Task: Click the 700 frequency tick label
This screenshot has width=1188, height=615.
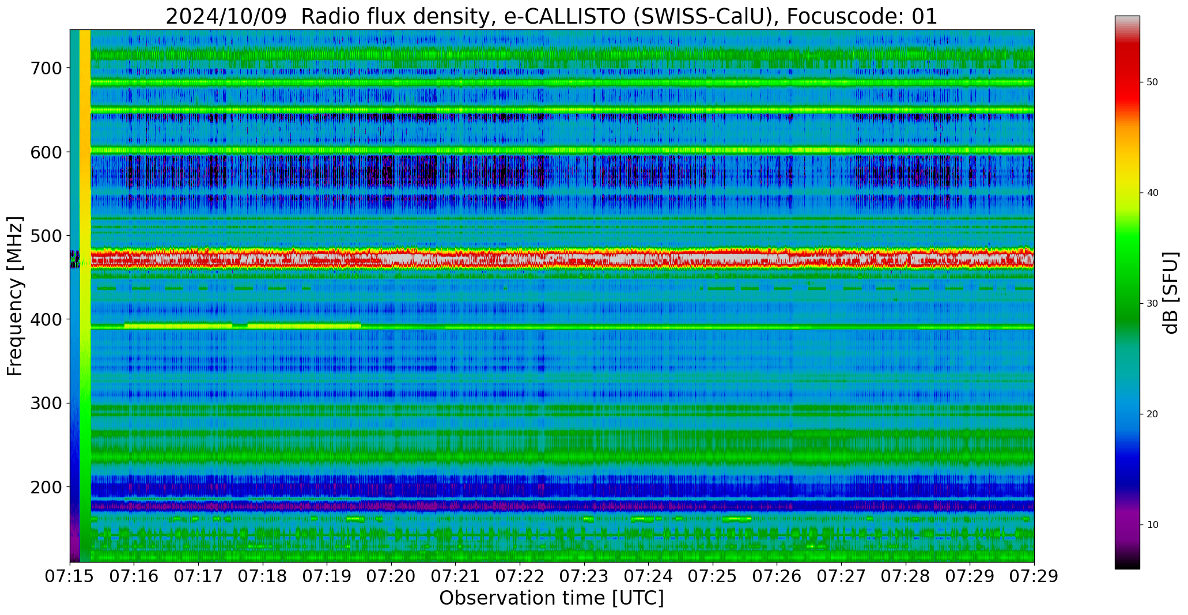Action: tap(47, 68)
